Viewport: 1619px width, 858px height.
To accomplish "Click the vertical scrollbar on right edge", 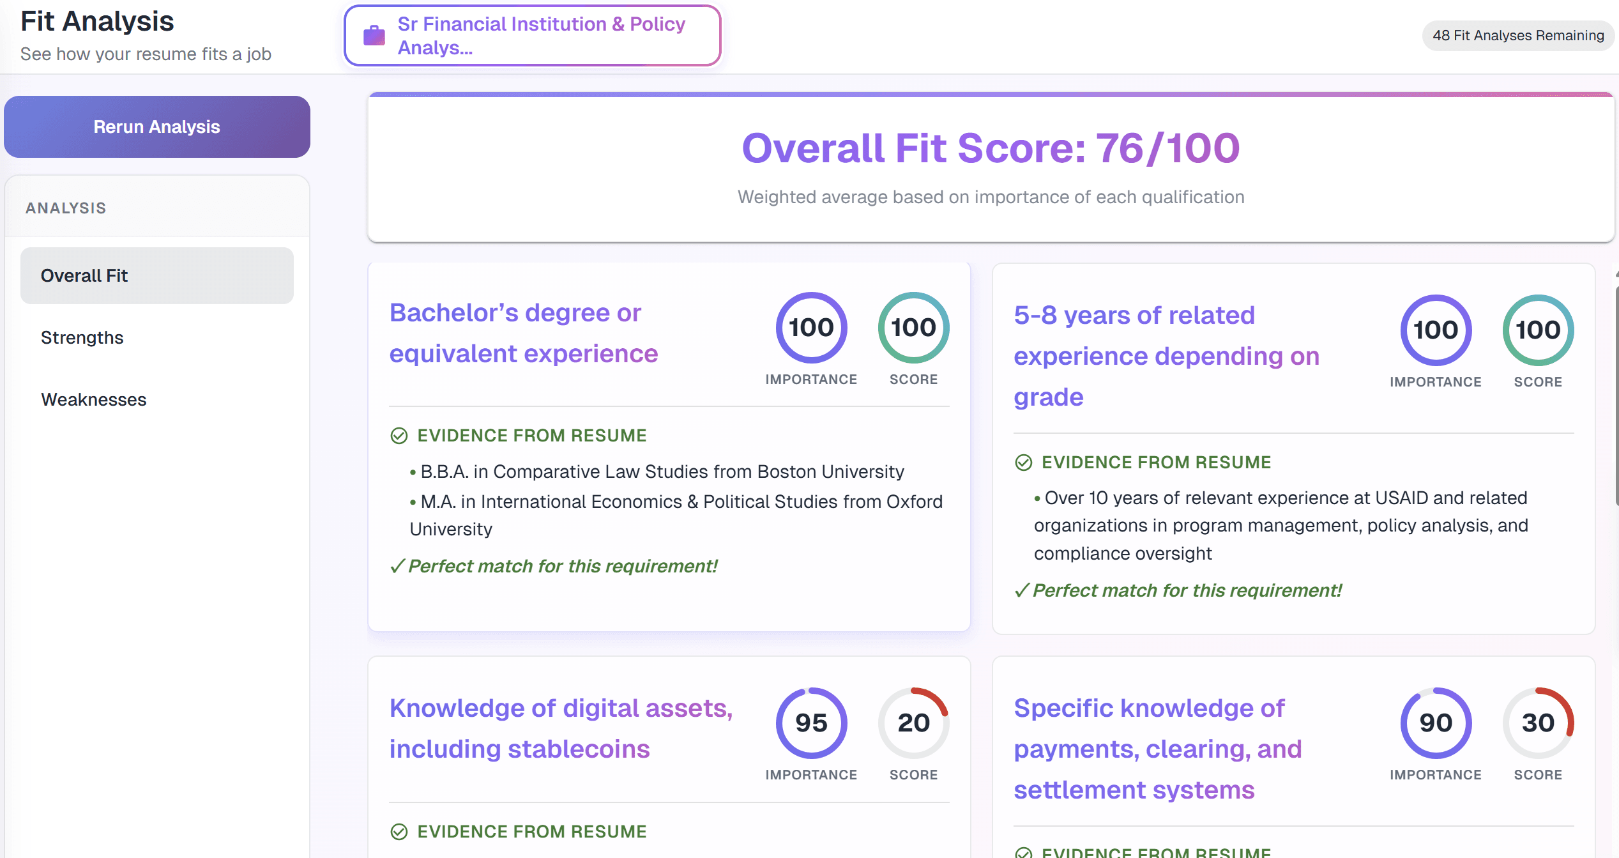I will (x=1616, y=396).
